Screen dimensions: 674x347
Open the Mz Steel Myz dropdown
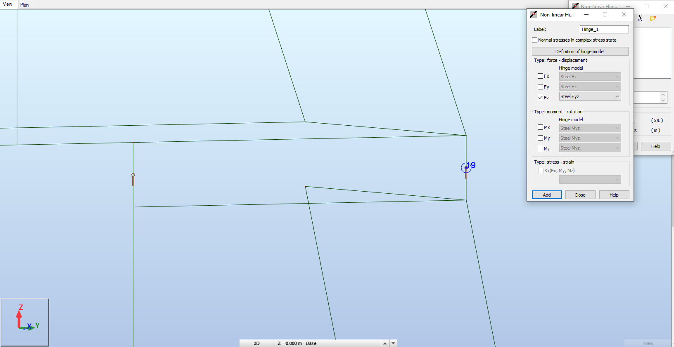point(590,148)
